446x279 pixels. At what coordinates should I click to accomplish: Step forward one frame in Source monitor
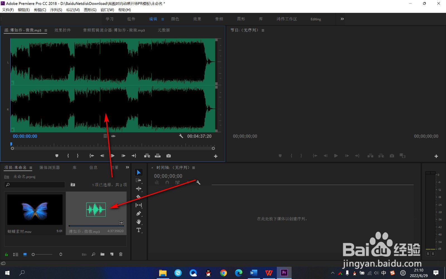pyautogui.click(x=123, y=156)
